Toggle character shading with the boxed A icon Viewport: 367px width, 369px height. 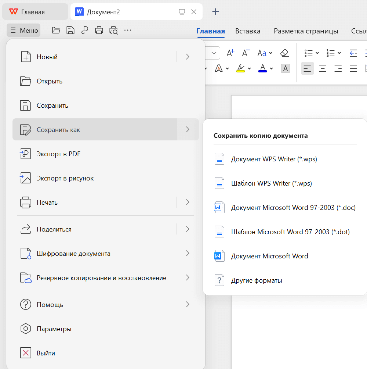[x=286, y=68]
